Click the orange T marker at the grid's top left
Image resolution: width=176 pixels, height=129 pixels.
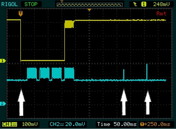(x=20, y=13)
